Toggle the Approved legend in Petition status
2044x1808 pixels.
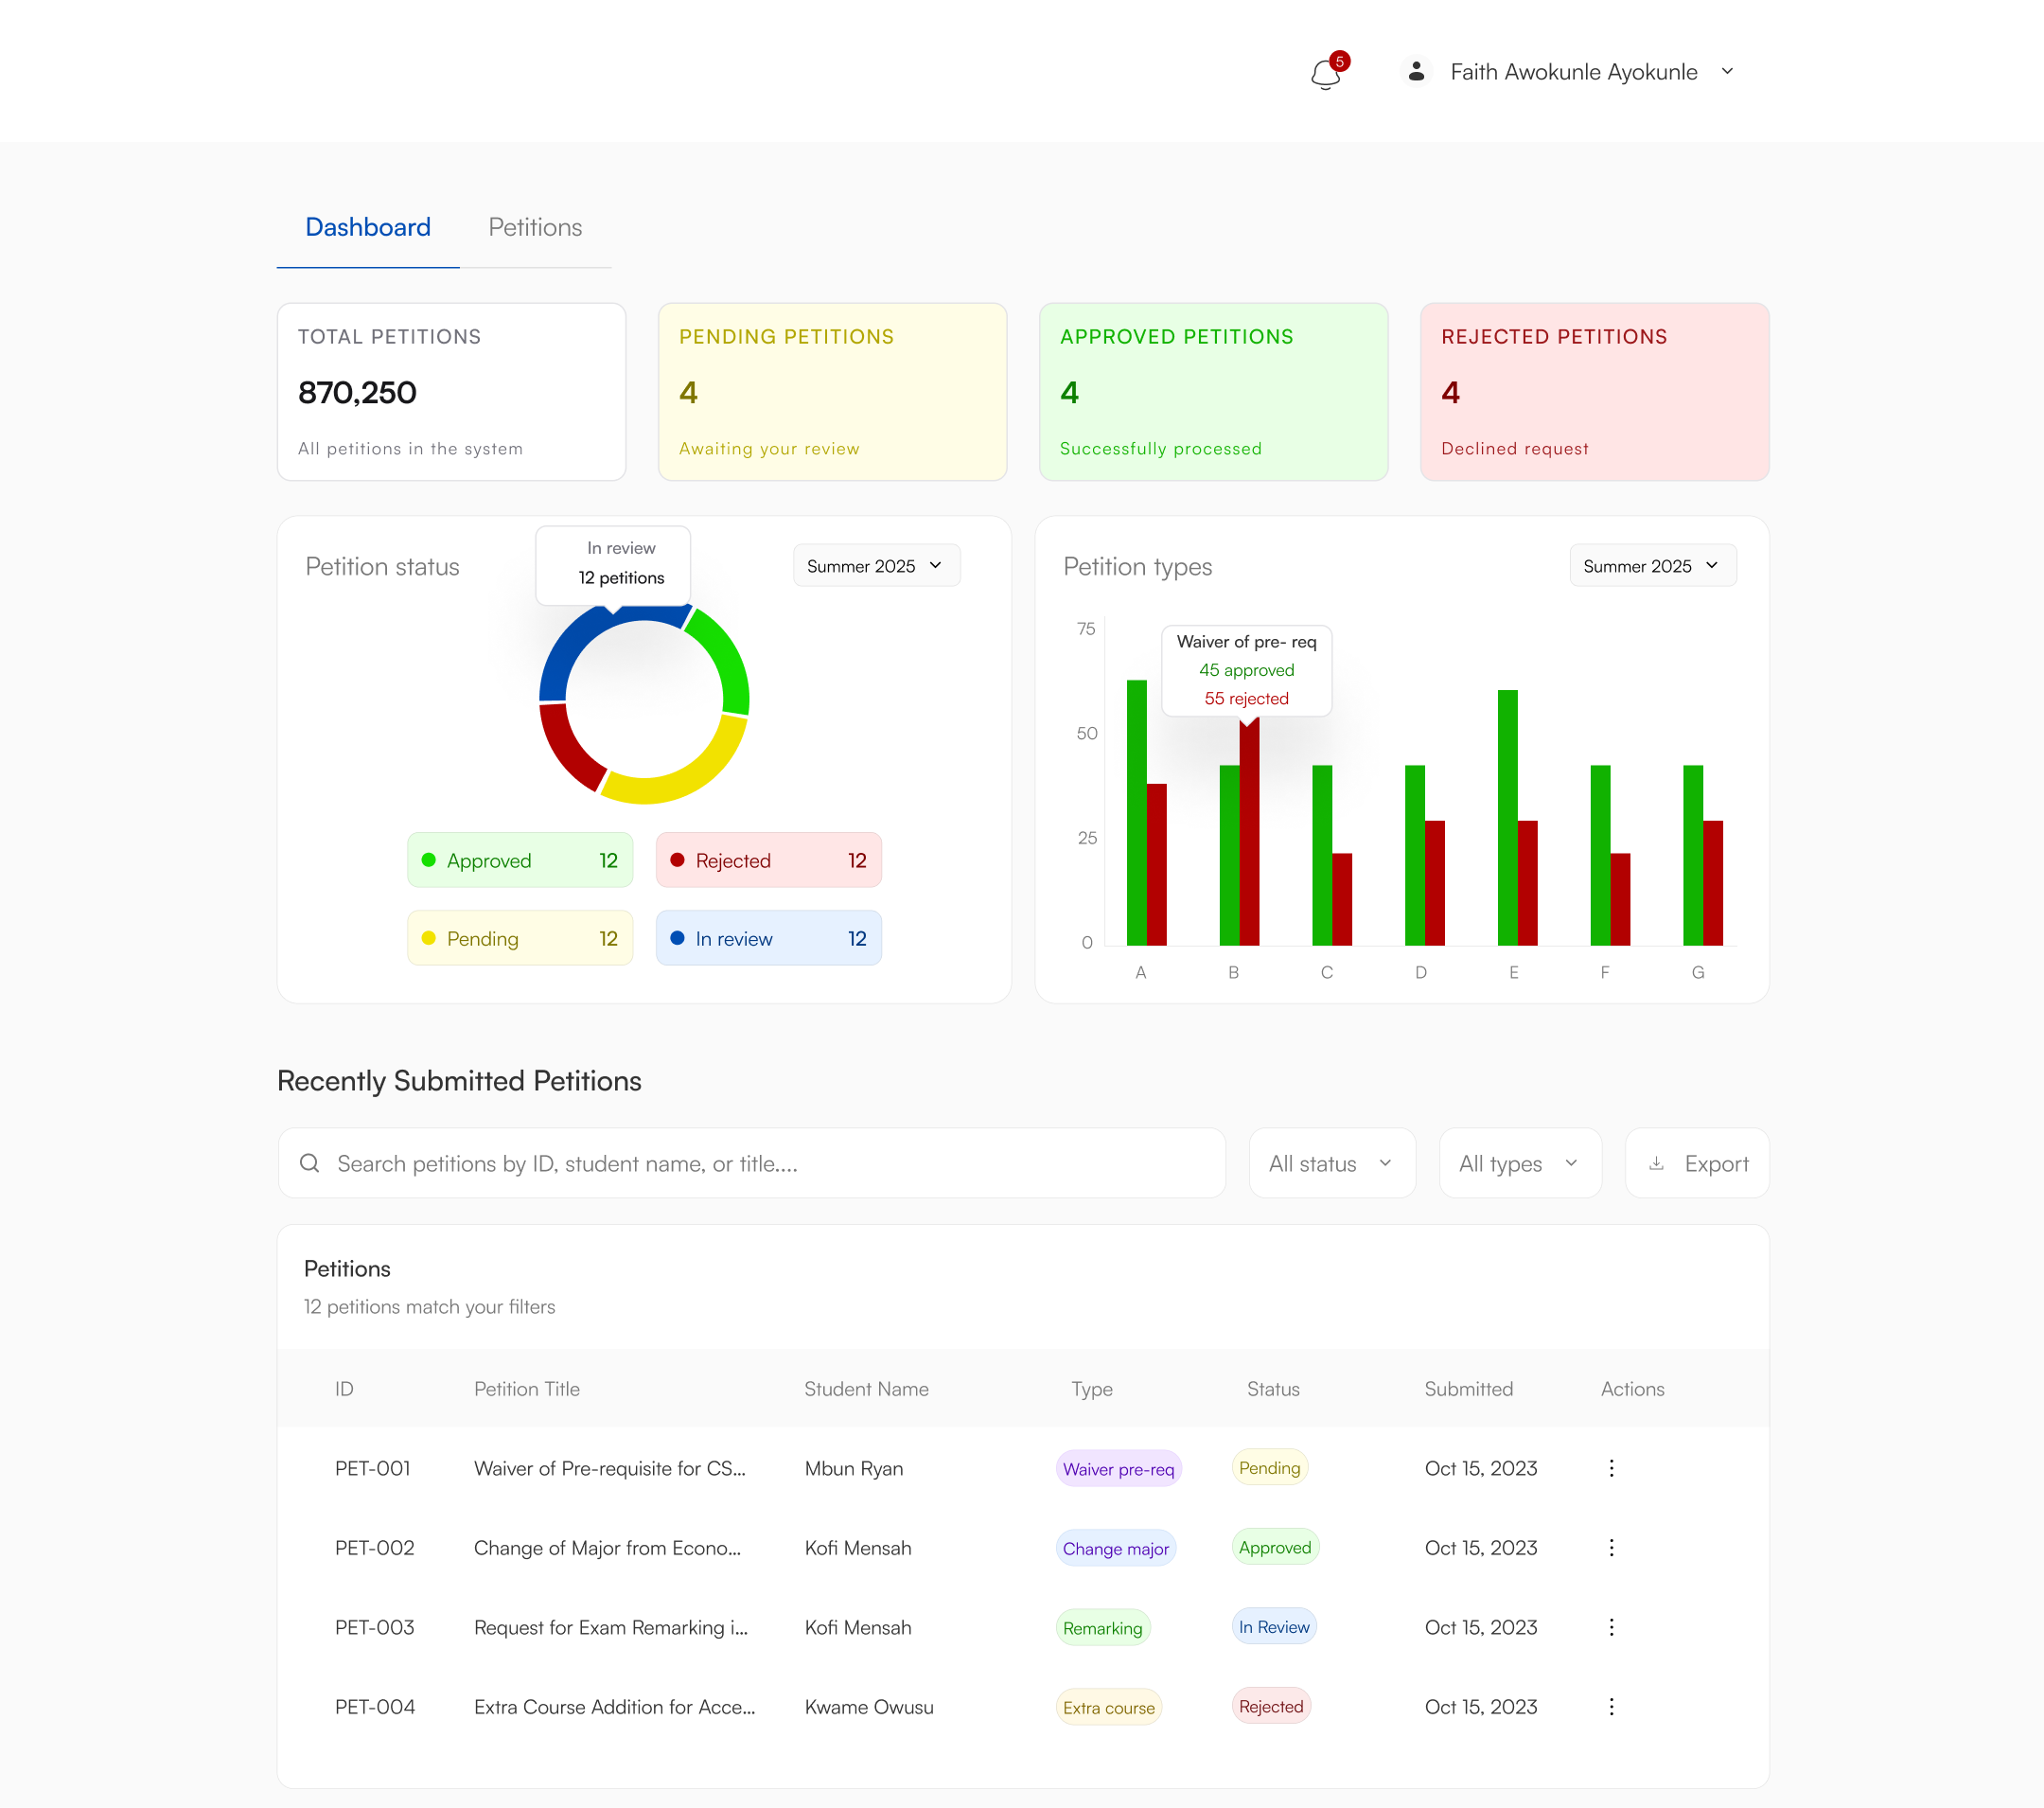coord(519,860)
